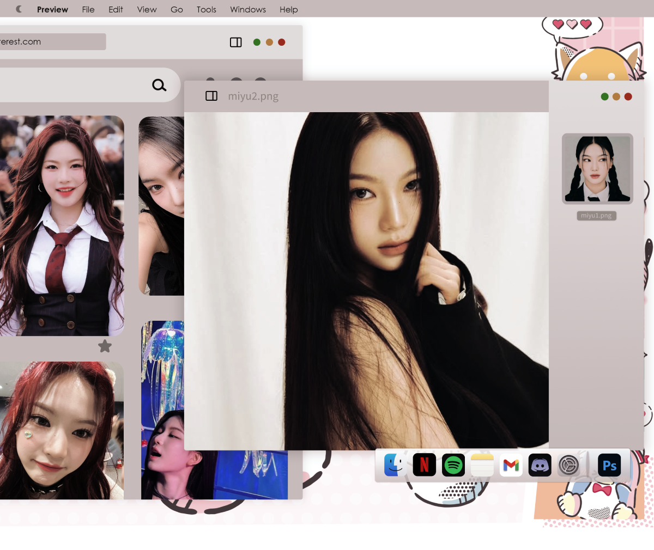Open the Go menu
The image size is (654, 550).
click(x=177, y=9)
